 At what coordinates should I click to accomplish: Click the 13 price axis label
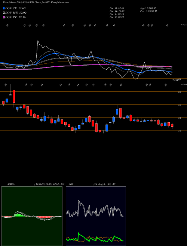(x=179, y=118)
